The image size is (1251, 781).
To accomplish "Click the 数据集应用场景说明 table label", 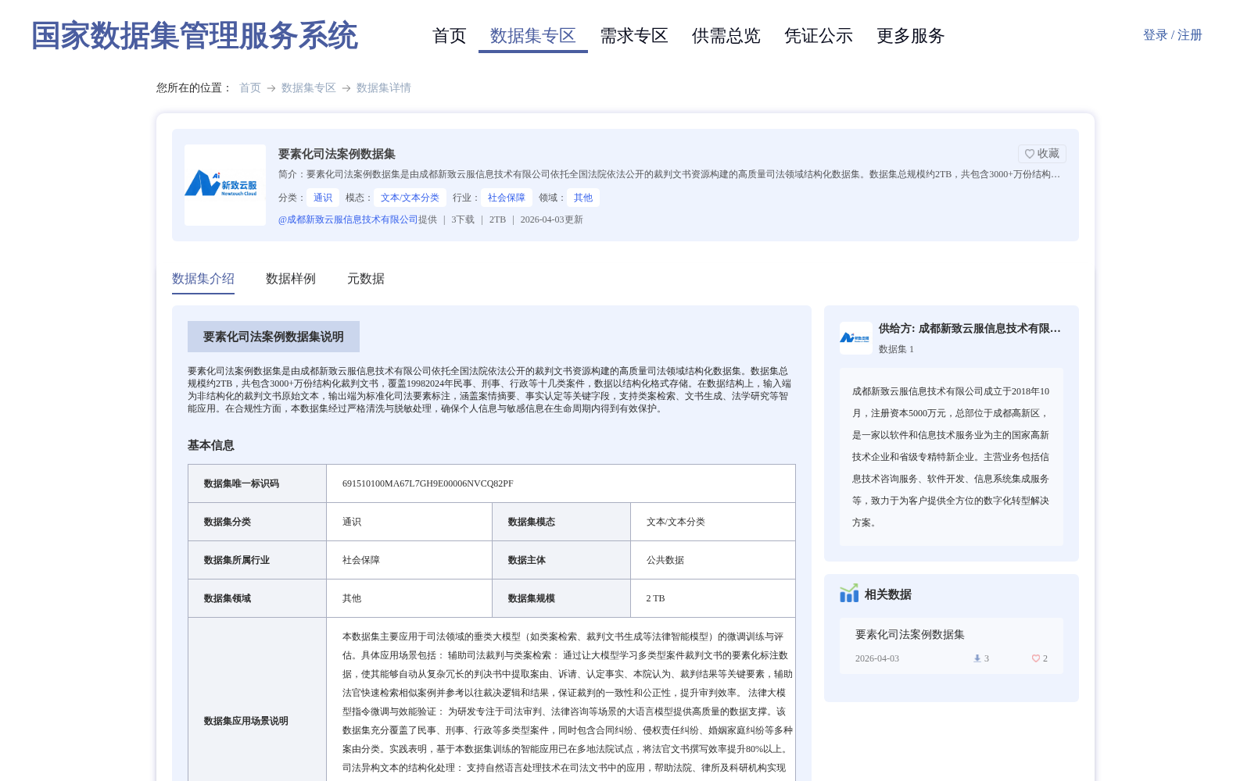I will (x=246, y=721).
